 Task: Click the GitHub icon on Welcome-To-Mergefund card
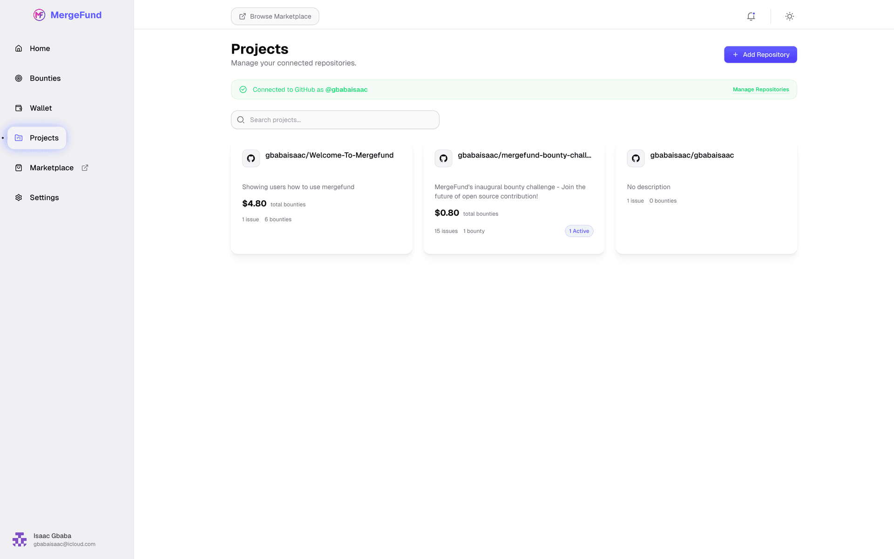(251, 158)
